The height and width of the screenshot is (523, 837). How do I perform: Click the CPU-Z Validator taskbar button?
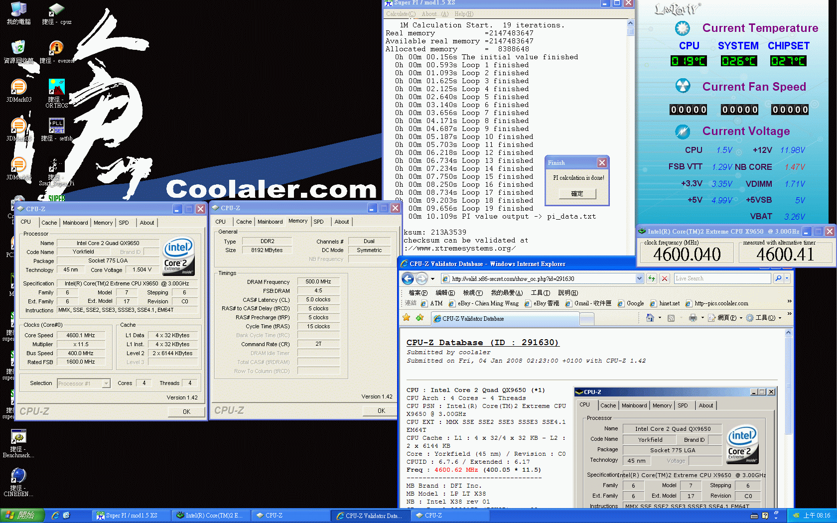[371, 516]
